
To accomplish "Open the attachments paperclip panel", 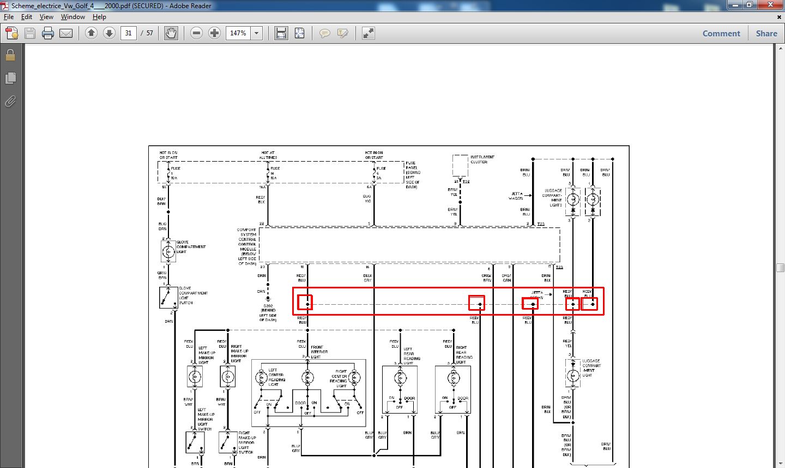I will tap(10, 101).
